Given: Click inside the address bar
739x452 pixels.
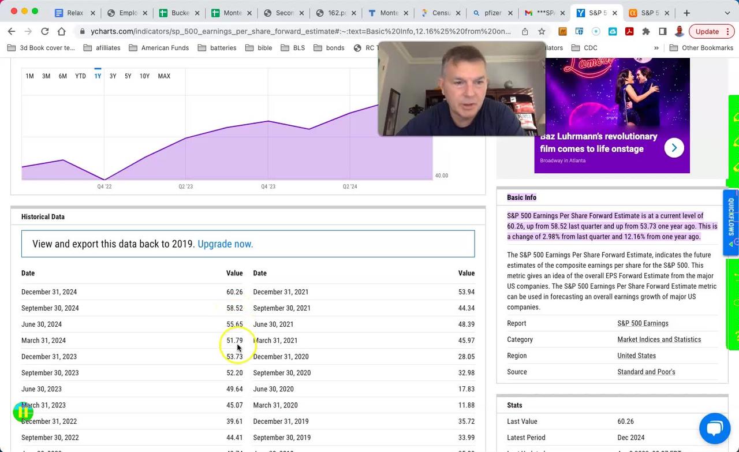Looking at the screenshot, I should pyautogui.click(x=289, y=32).
